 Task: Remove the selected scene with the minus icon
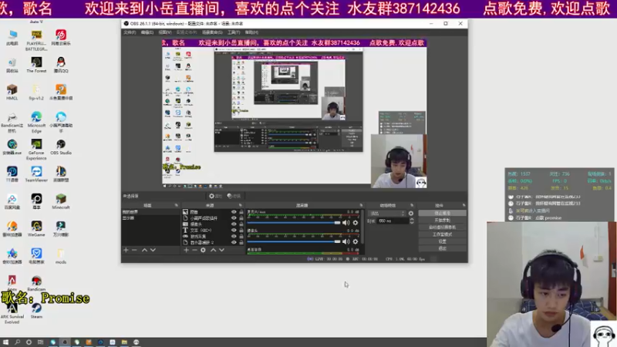[134, 250]
